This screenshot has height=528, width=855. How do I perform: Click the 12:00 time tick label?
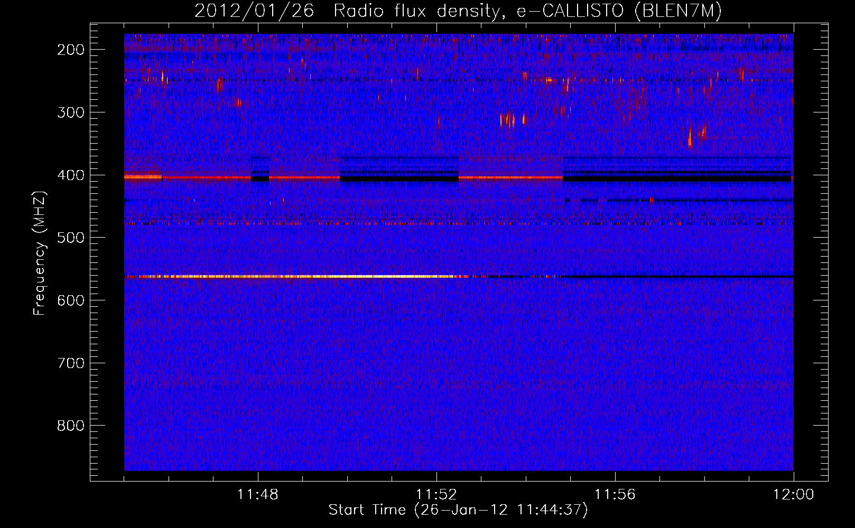click(794, 494)
